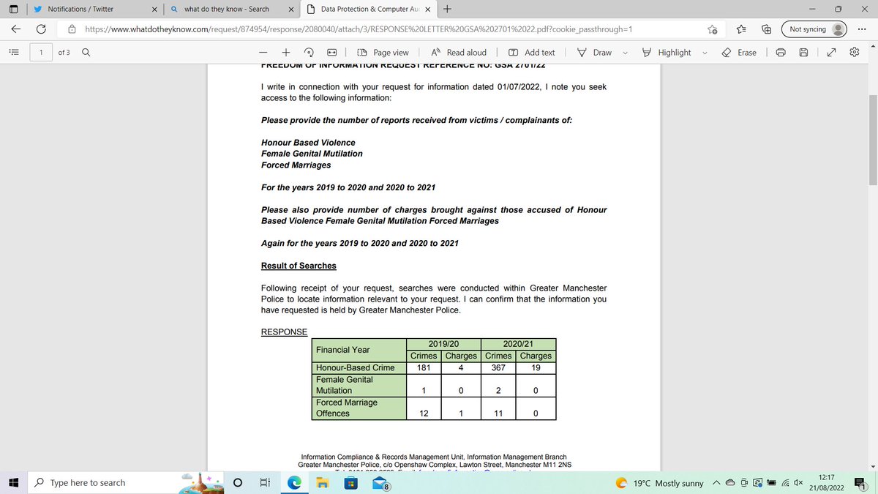Open Cortana circle on taskbar
Viewport: 878px width, 494px height.
(238, 483)
